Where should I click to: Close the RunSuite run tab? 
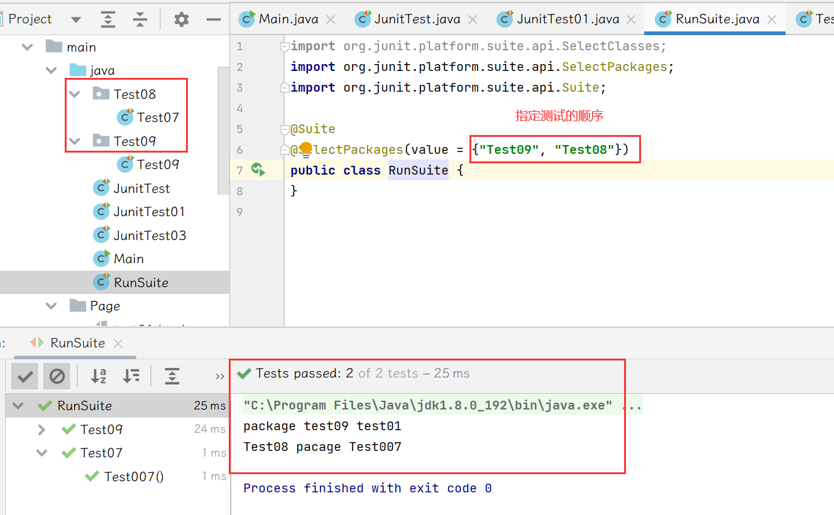point(118,343)
